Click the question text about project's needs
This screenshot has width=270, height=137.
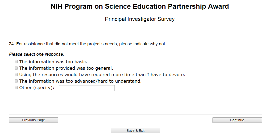coord(91,44)
